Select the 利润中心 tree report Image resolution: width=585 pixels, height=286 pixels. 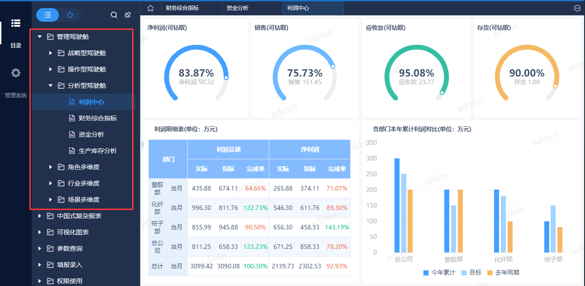click(x=91, y=102)
